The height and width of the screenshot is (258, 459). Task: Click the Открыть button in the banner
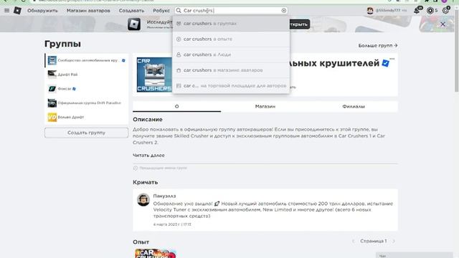tap(299, 24)
